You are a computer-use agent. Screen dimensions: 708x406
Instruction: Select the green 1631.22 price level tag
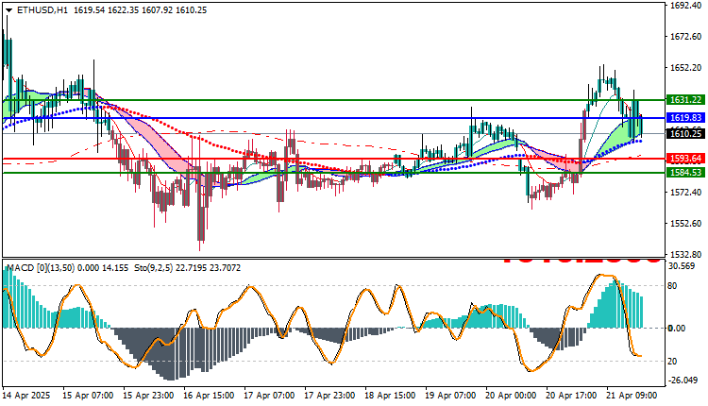(x=686, y=100)
